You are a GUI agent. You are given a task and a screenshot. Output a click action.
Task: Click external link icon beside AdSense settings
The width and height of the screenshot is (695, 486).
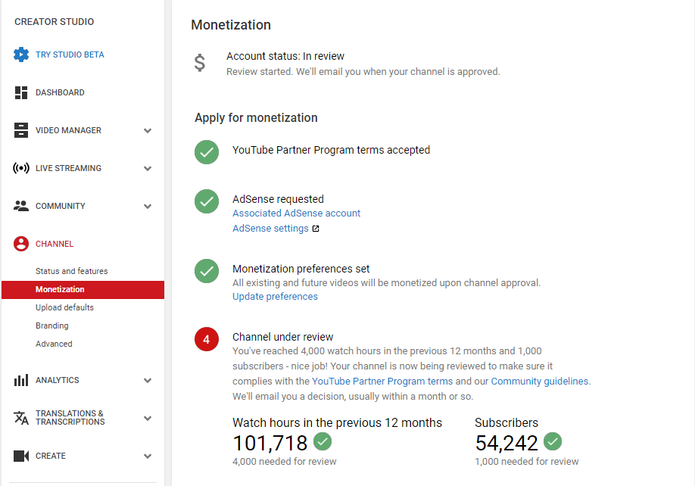[316, 229]
